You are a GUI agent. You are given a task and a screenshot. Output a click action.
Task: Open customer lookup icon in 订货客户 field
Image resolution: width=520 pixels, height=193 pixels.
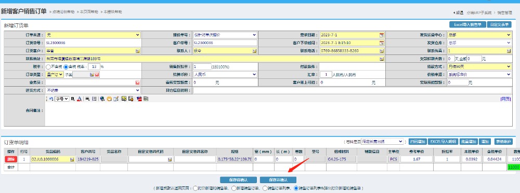click(138, 51)
